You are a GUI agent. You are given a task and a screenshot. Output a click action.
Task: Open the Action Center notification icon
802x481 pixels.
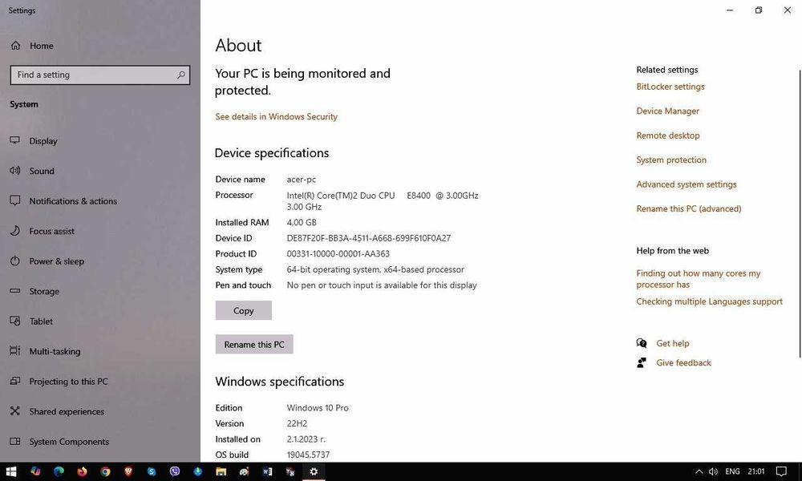[781, 471]
